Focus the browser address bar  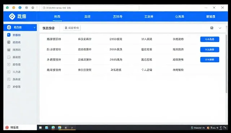coord(90,8)
